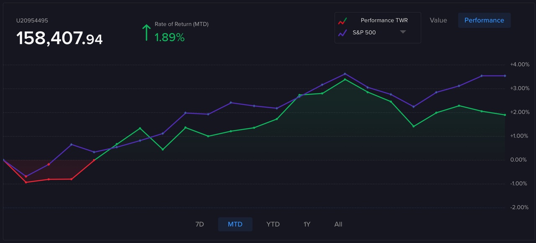Switch chart to Value view

pyautogui.click(x=438, y=20)
